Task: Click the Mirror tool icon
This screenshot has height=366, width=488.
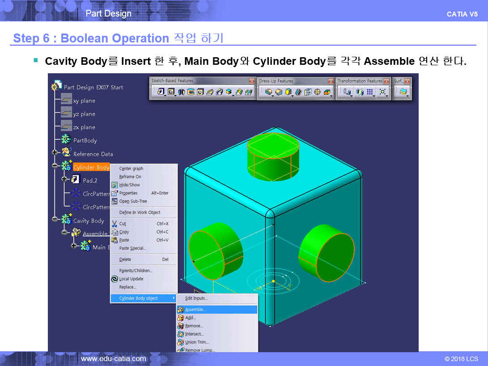Action: [359, 92]
